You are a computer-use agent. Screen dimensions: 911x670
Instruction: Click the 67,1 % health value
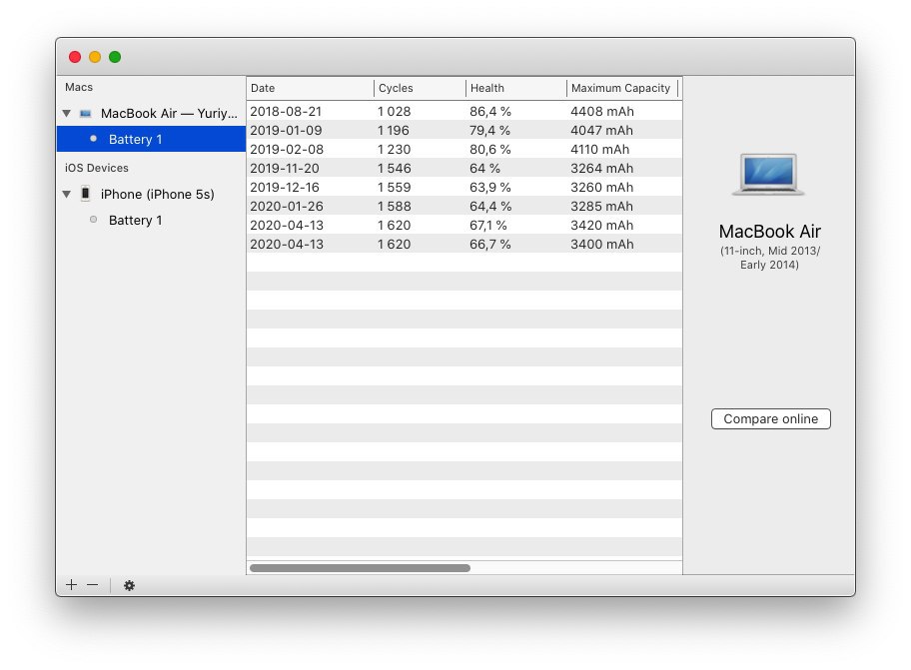(488, 226)
